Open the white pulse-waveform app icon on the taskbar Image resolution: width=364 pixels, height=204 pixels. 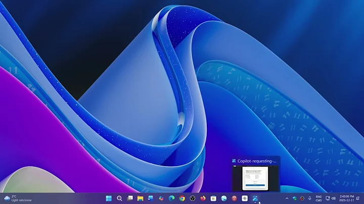coord(245,198)
